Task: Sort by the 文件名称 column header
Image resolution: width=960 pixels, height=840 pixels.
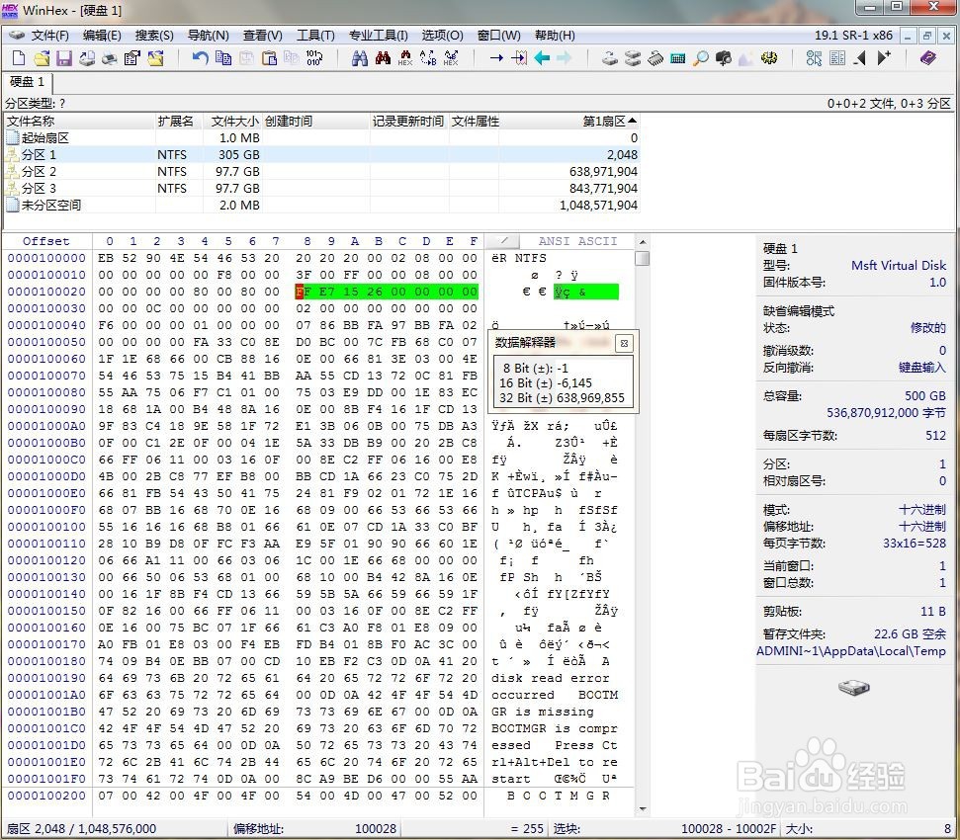Action: [80, 122]
